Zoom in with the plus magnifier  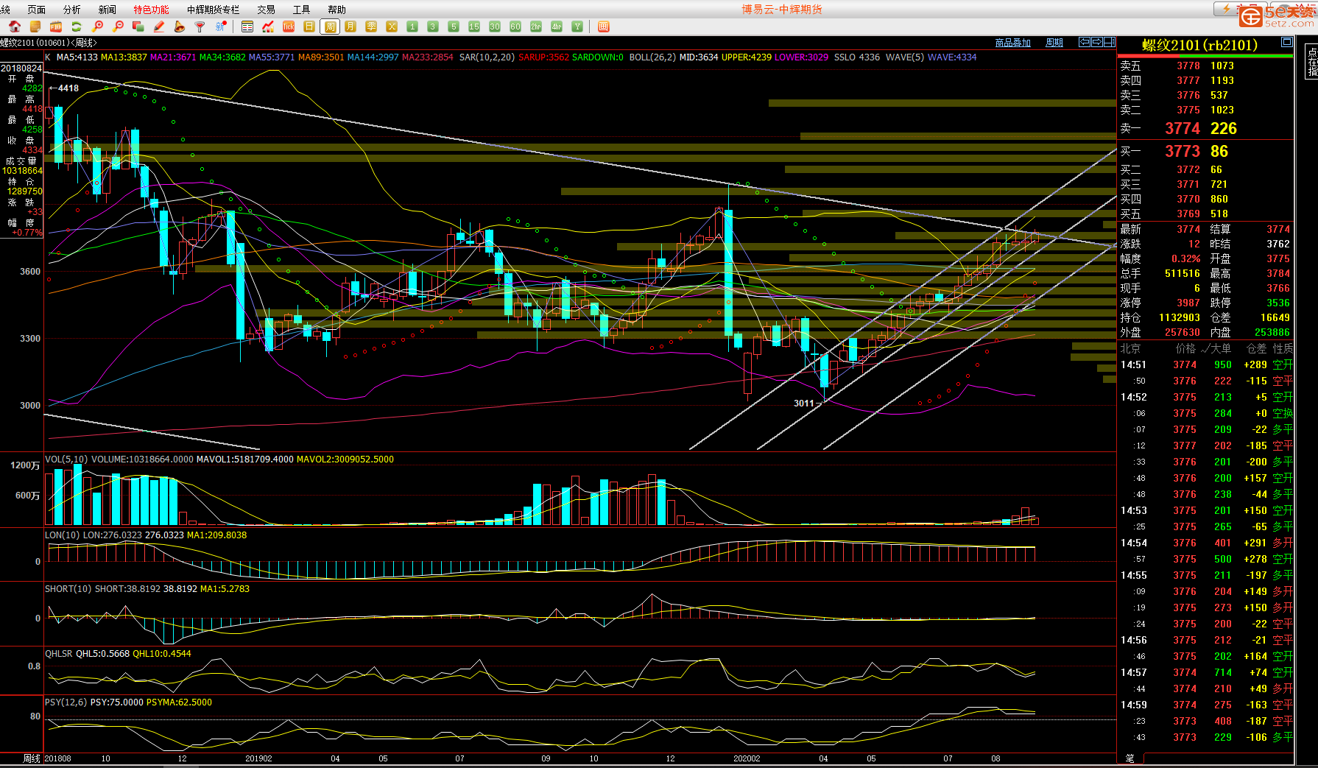(97, 27)
